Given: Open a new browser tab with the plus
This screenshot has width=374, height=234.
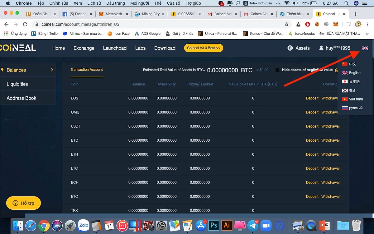Looking at the screenshot, I should pyautogui.click(x=355, y=14).
